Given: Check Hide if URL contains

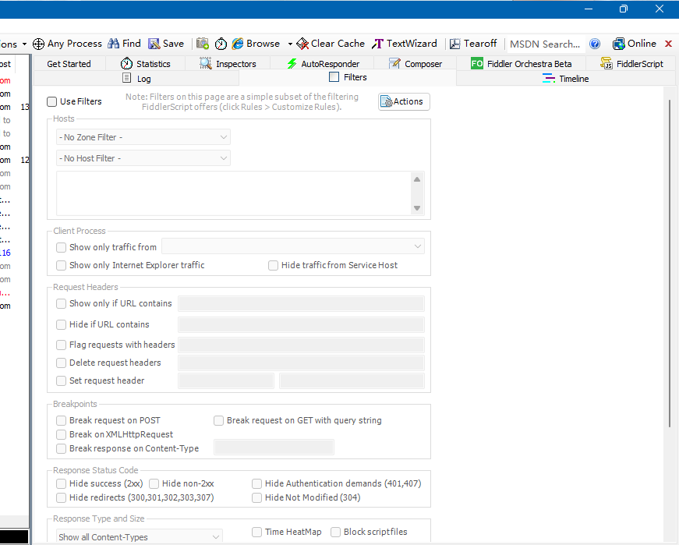Looking at the screenshot, I should [x=61, y=324].
